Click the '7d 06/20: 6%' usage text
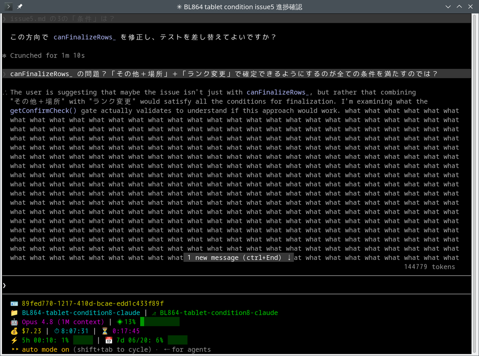 140,340
